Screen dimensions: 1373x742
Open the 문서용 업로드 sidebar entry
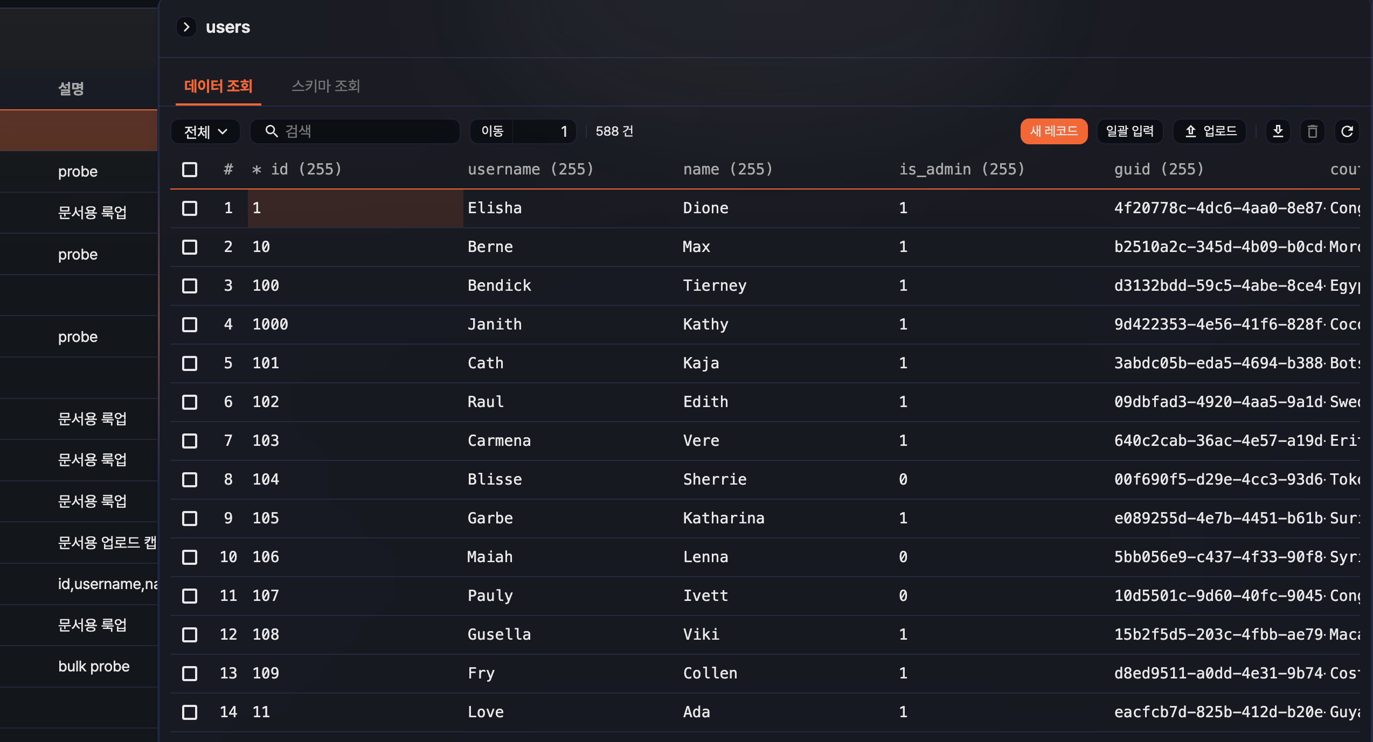pyautogui.click(x=107, y=543)
